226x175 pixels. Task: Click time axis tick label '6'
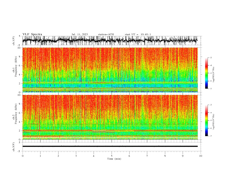coord(129,156)
